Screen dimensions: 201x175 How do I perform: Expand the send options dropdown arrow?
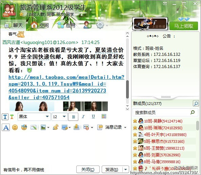(126, 170)
